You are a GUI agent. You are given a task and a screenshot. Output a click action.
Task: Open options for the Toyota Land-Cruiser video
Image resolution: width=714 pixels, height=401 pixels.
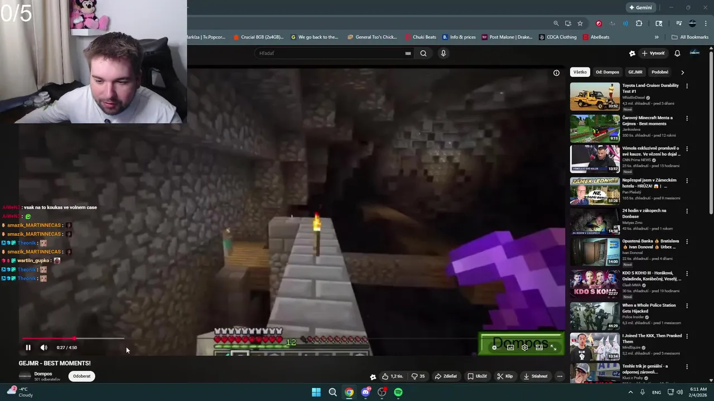coord(687,86)
